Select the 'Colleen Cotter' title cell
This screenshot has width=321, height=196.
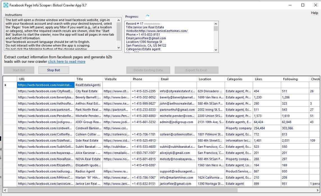(89, 134)
